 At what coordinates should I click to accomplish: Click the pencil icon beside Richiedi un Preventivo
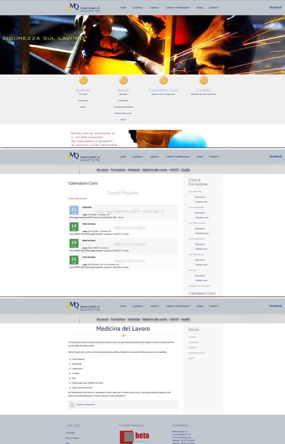[x=73, y=405]
